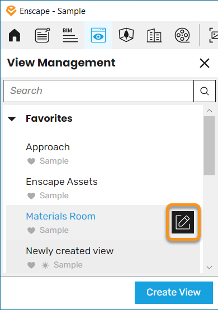Toggle favorite heart for Materials Room
The width and height of the screenshot is (218, 310).
pyautogui.click(x=31, y=230)
